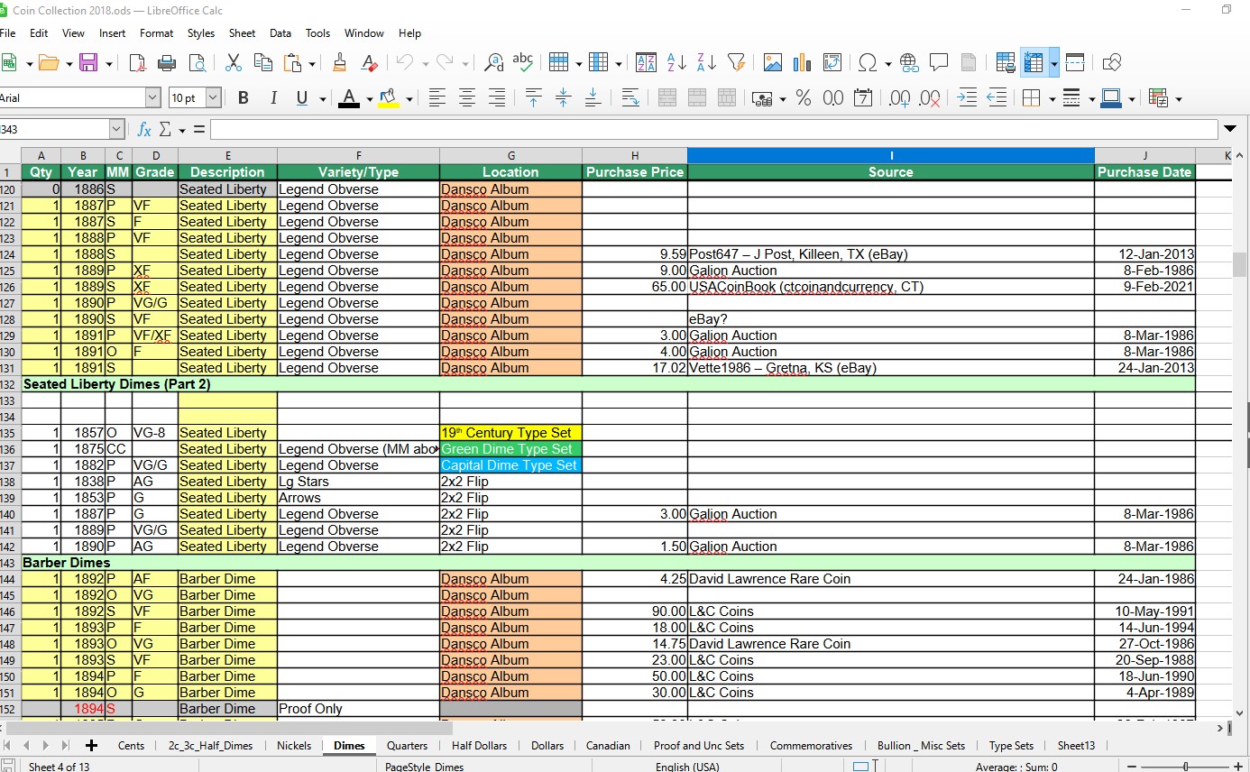This screenshot has width=1250, height=772.
Task: Adjust the zoom slider in the status bar
Action: [1185, 767]
